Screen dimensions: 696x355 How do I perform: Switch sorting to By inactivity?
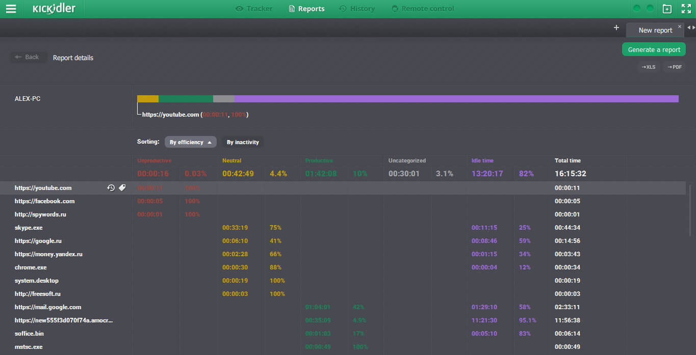pos(243,142)
